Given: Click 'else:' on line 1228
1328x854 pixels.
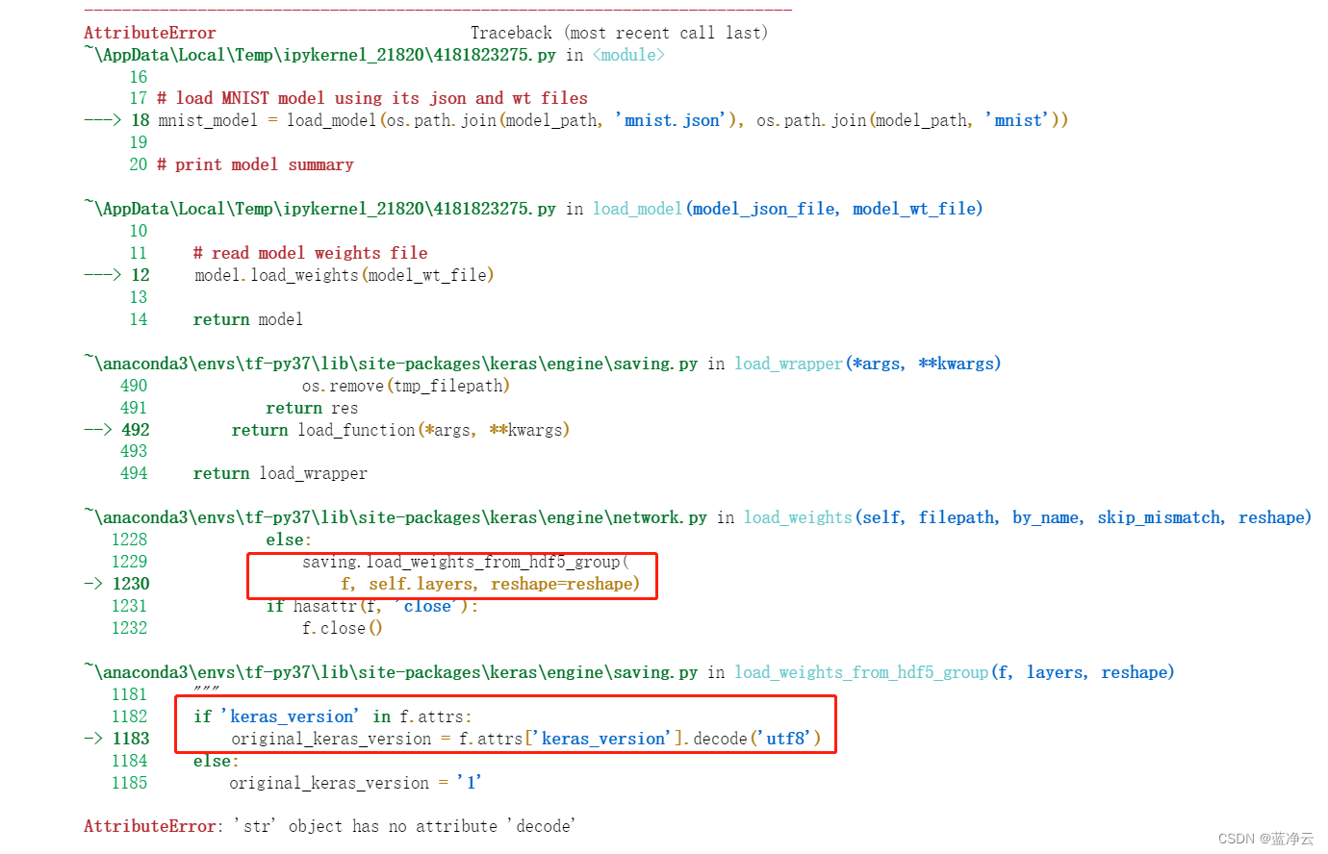Looking at the screenshot, I should point(289,540).
